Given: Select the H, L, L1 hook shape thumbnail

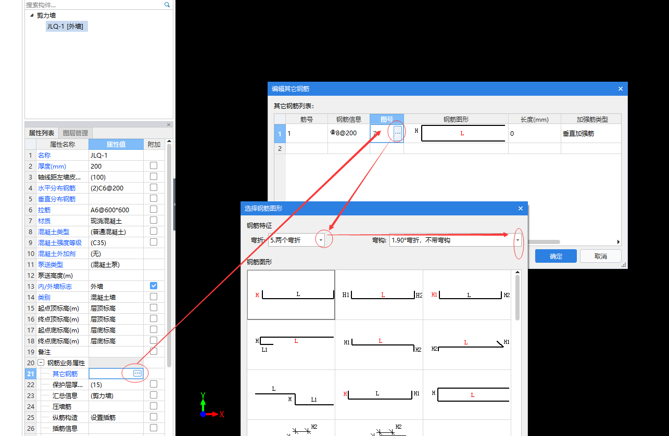Looking at the screenshot, I should (291, 344).
